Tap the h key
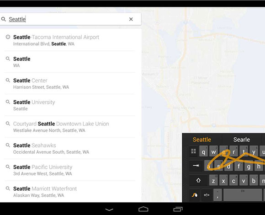 tap(259, 166)
